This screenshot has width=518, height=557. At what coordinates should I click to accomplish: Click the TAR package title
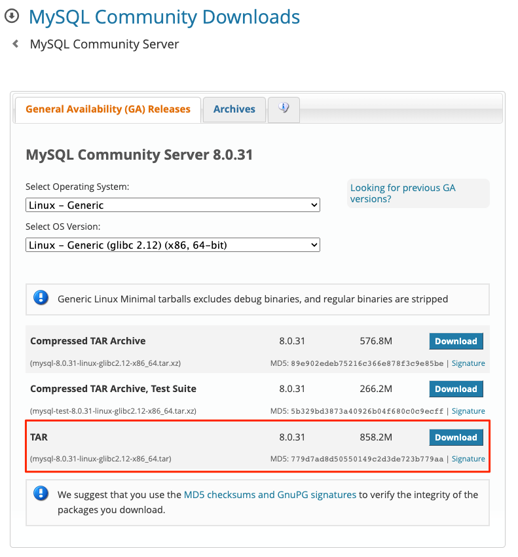pos(39,437)
